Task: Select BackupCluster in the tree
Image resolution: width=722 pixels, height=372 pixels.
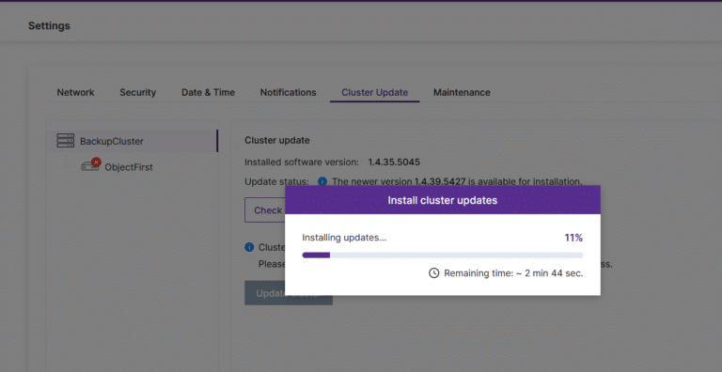Action: click(x=133, y=141)
